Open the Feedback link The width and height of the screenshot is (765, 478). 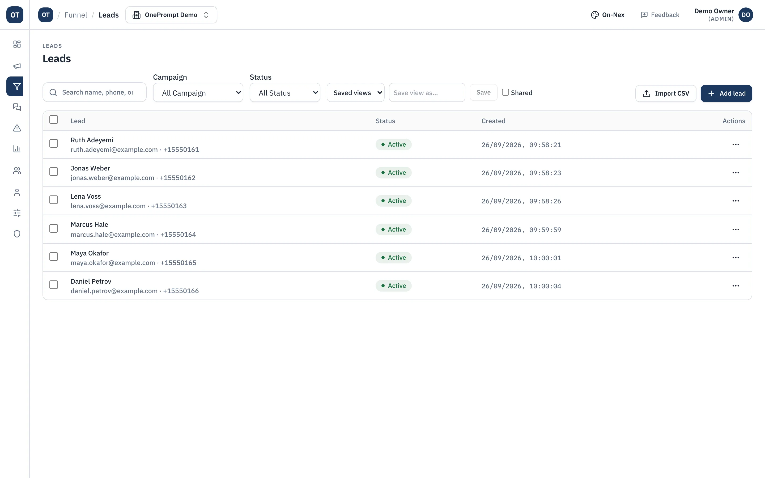(x=660, y=15)
